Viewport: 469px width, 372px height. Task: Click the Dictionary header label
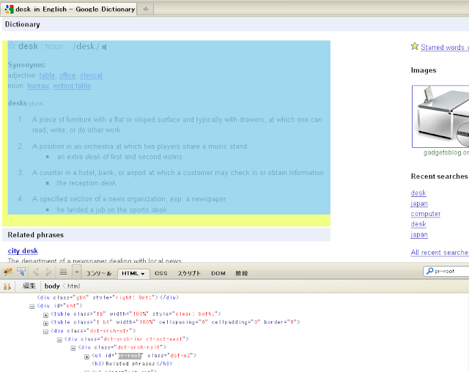23,24
